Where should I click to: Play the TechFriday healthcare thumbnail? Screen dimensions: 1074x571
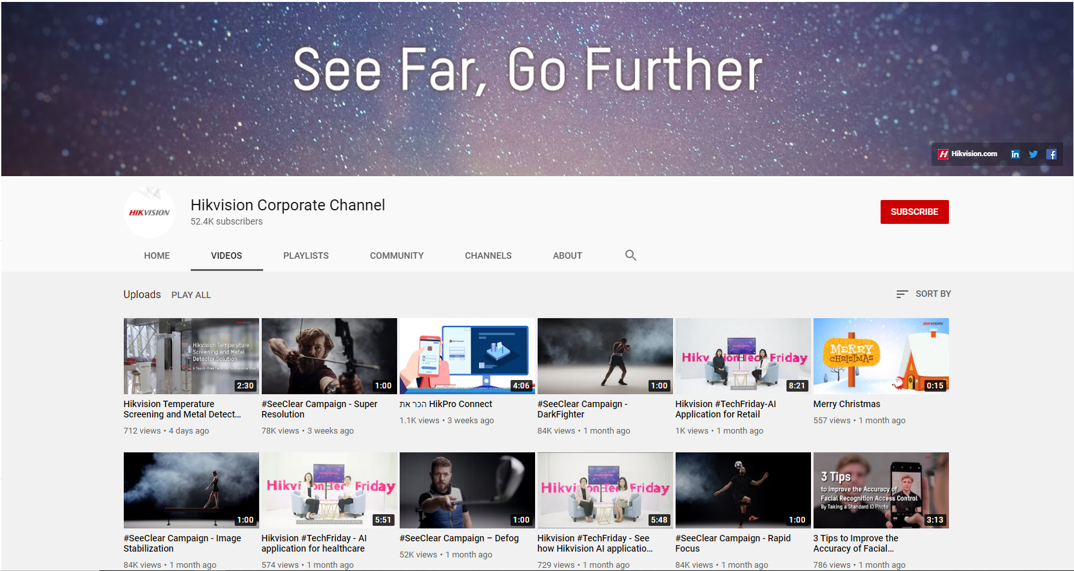click(329, 490)
